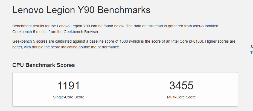Screen dimensions: 253x111
Task: Click the cut-off bold S sidebar heading
Action: pyautogui.click(x=252, y=47)
